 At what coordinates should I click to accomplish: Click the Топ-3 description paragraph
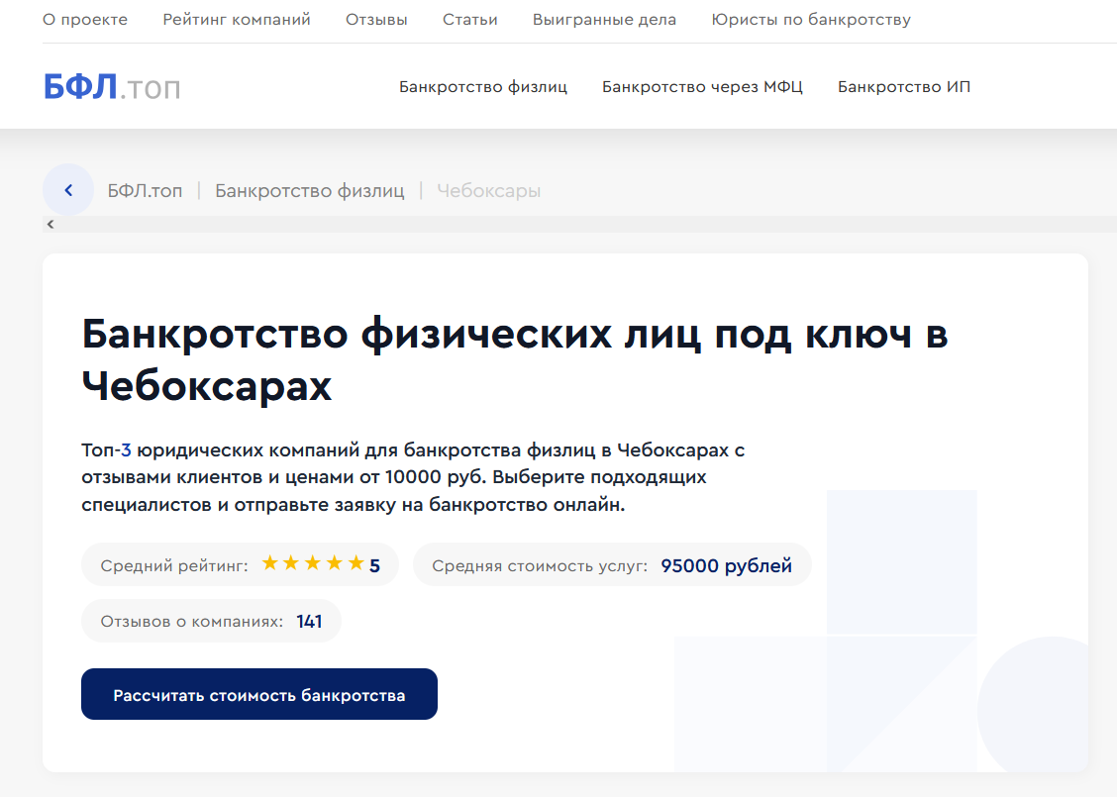pyautogui.click(x=413, y=477)
